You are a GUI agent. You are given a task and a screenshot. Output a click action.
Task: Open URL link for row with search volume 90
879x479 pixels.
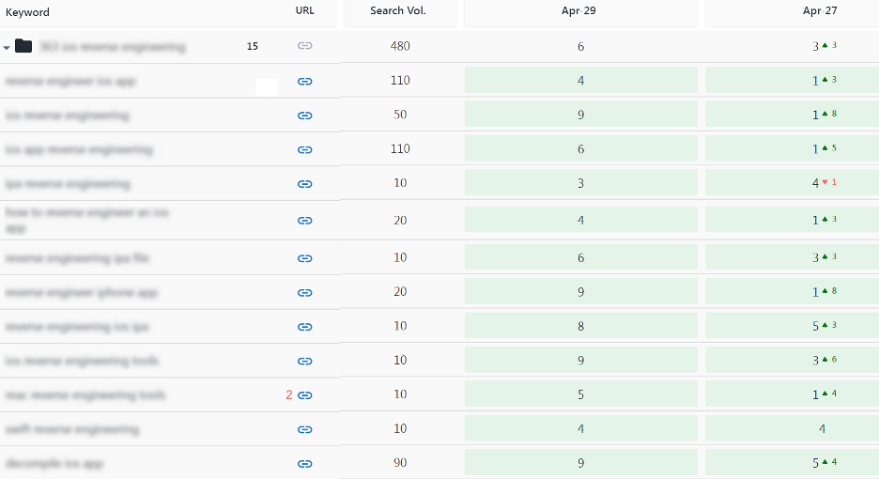304,464
